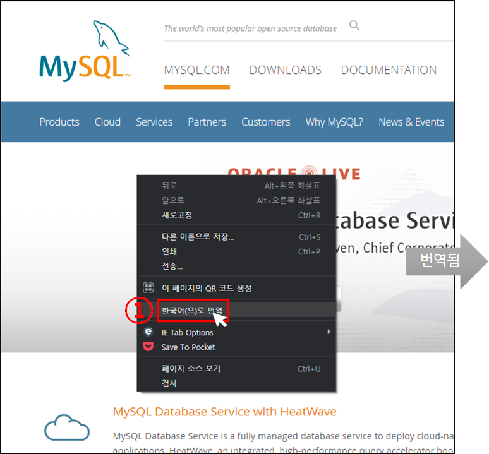Select 뒤로 in the context menu
This screenshot has height=454, width=489.
point(236,186)
